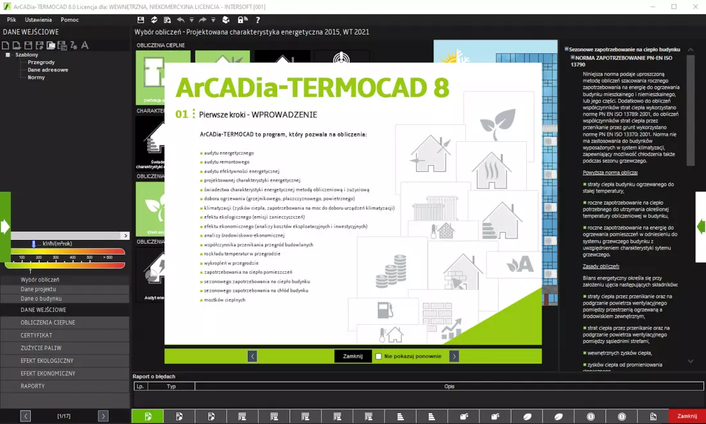Click the disk with table icon

(62, 45)
